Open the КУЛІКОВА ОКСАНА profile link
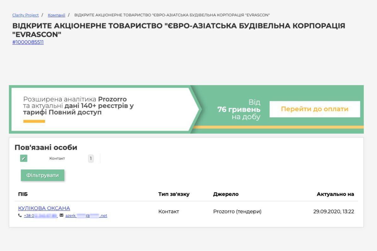 [x=44, y=208]
